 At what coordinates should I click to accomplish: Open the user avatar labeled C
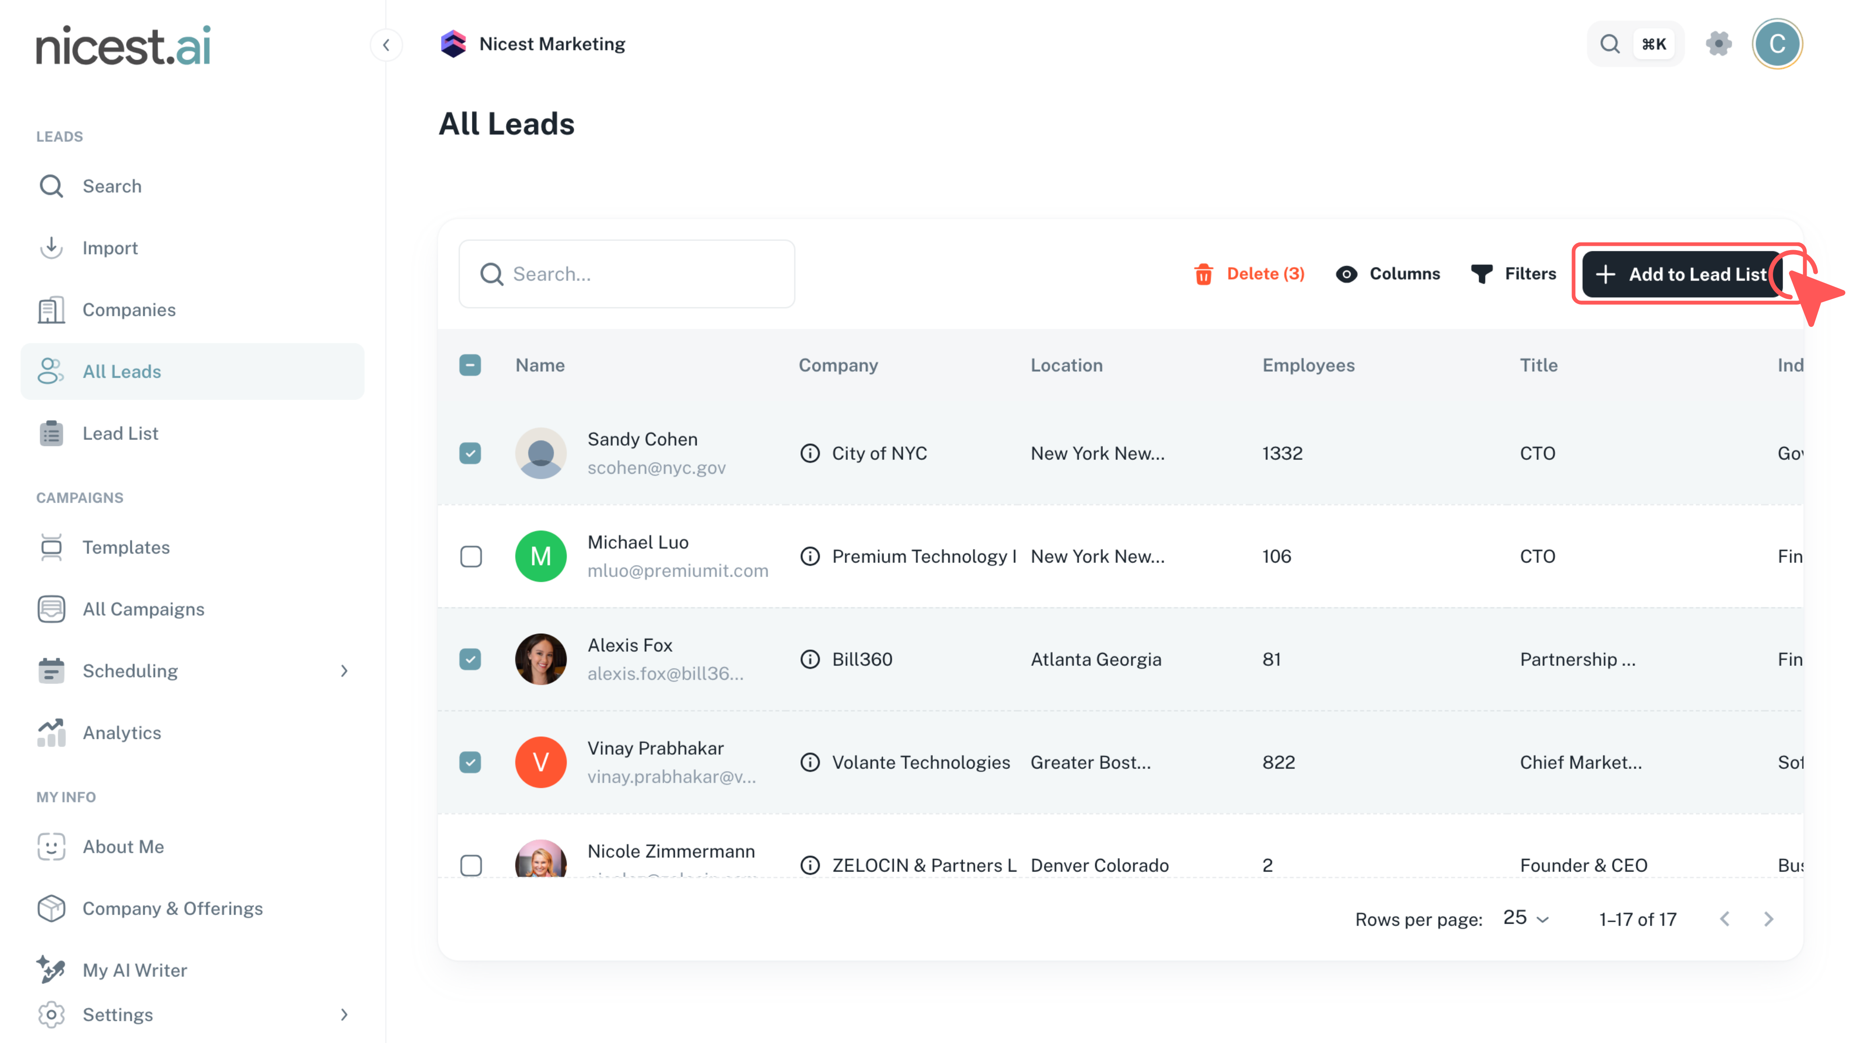[1777, 44]
